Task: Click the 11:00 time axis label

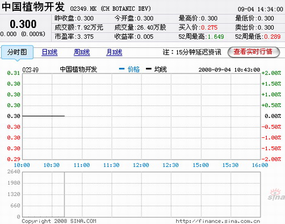Action: pos(82,165)
